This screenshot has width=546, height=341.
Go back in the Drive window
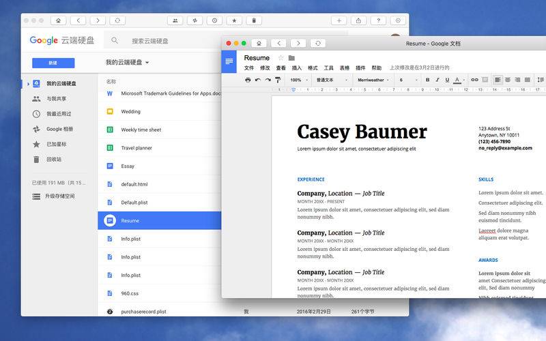click(78, 20)
